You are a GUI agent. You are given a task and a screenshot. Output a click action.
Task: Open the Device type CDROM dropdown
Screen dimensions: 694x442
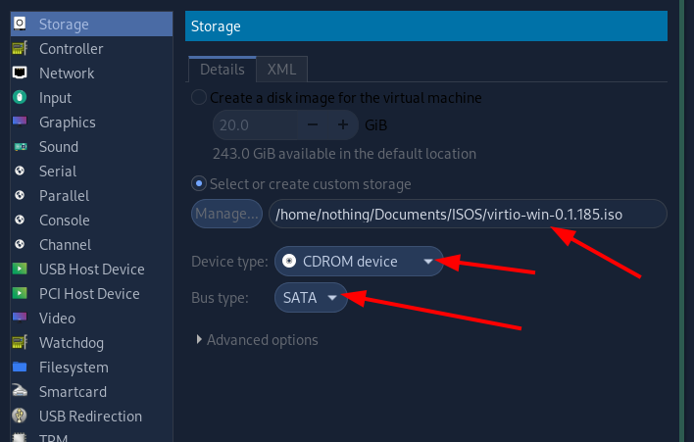(x=359, y=261)
